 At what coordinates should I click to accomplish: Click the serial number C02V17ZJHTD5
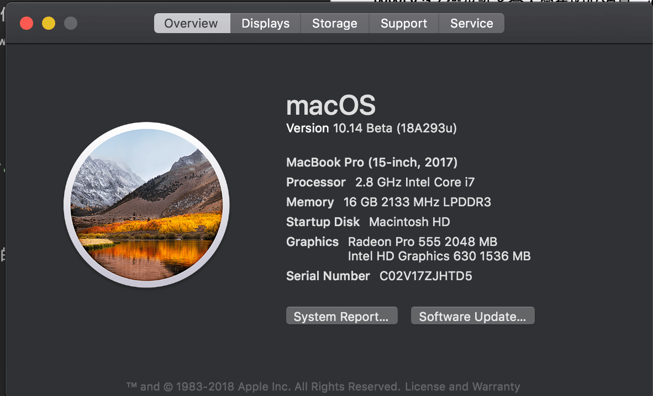tap(425, 276)
